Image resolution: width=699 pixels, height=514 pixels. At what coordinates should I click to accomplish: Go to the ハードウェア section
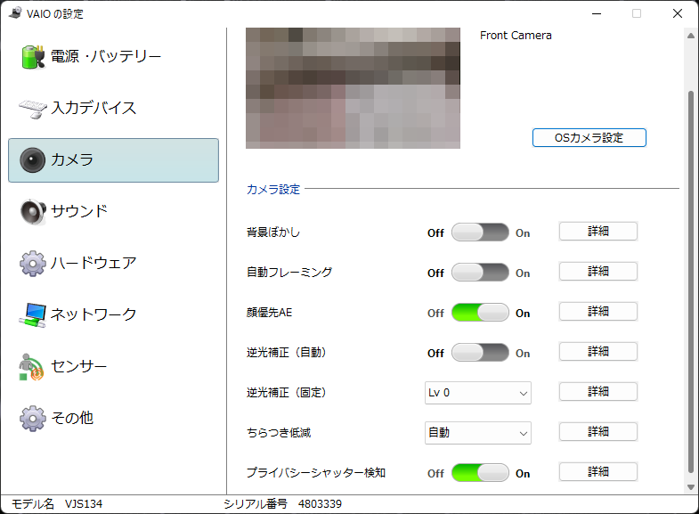113,264
